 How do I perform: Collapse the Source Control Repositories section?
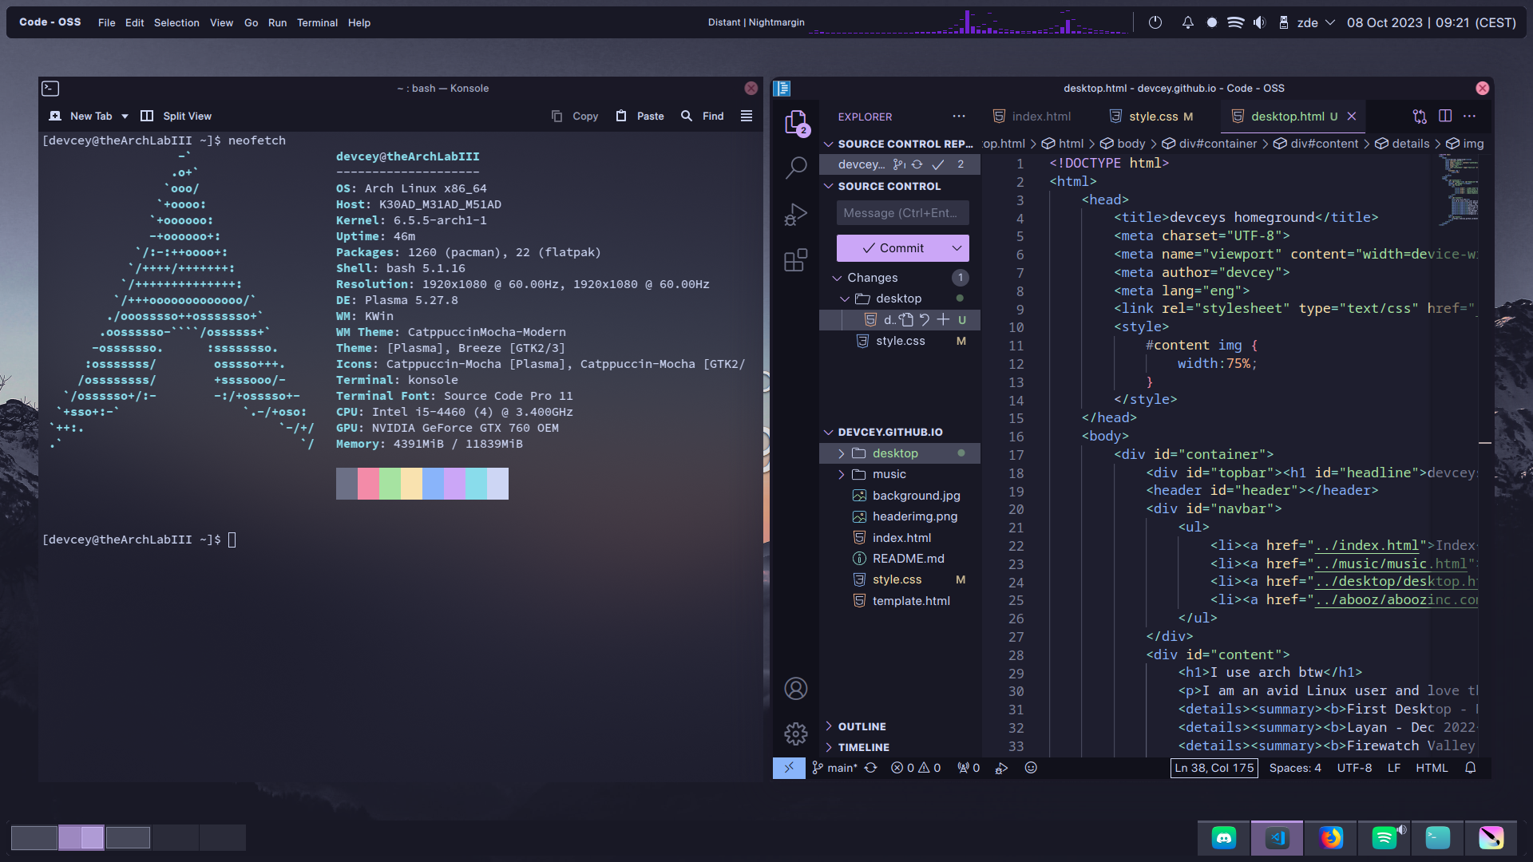829,144
